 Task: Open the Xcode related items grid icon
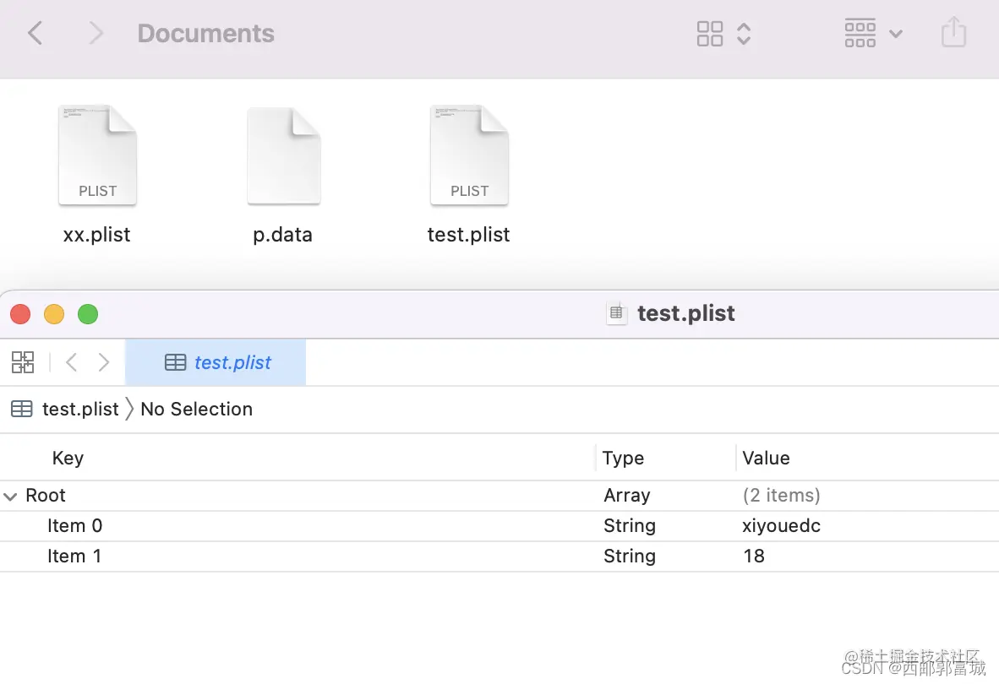[23, 362]
